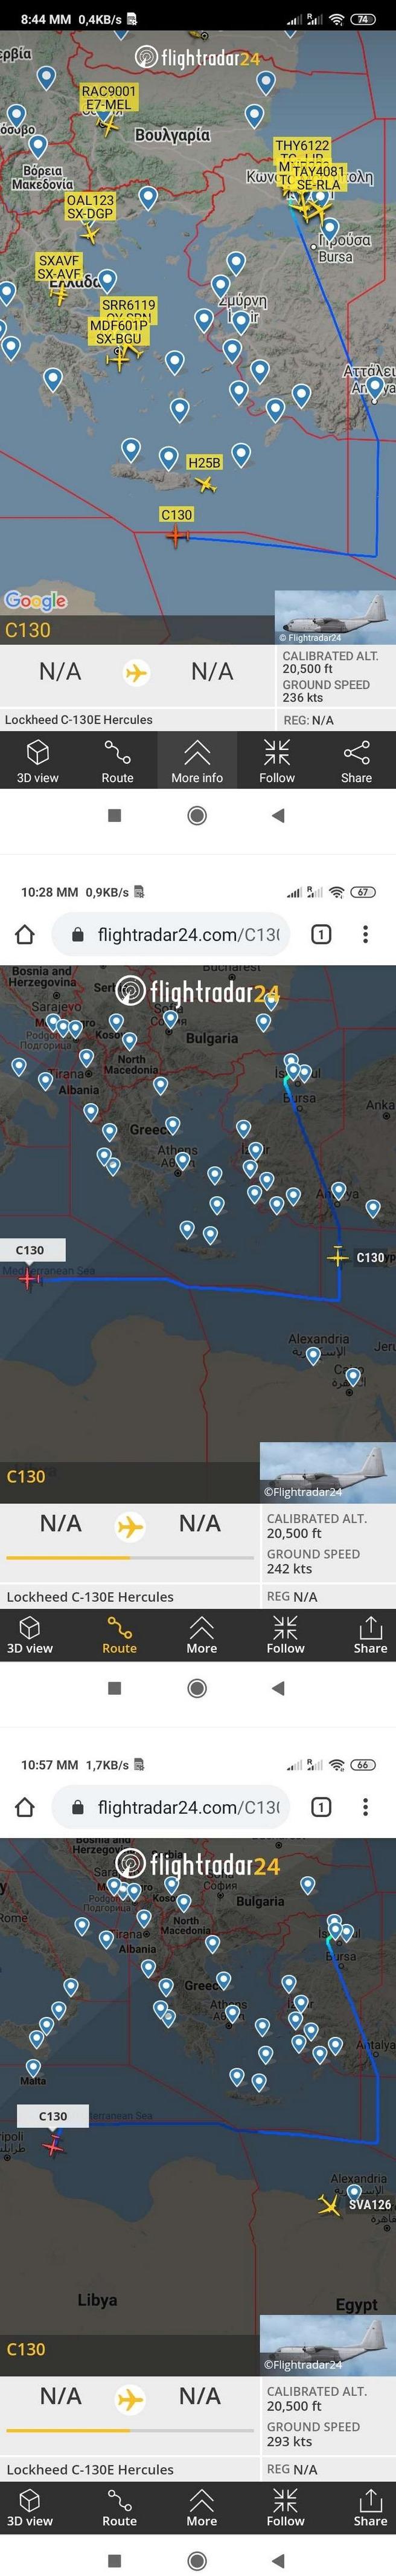This screenshot has height=2576, width=396.
Task: Open aircraft photo beside 236 kts reading
Action: point(335,617)
